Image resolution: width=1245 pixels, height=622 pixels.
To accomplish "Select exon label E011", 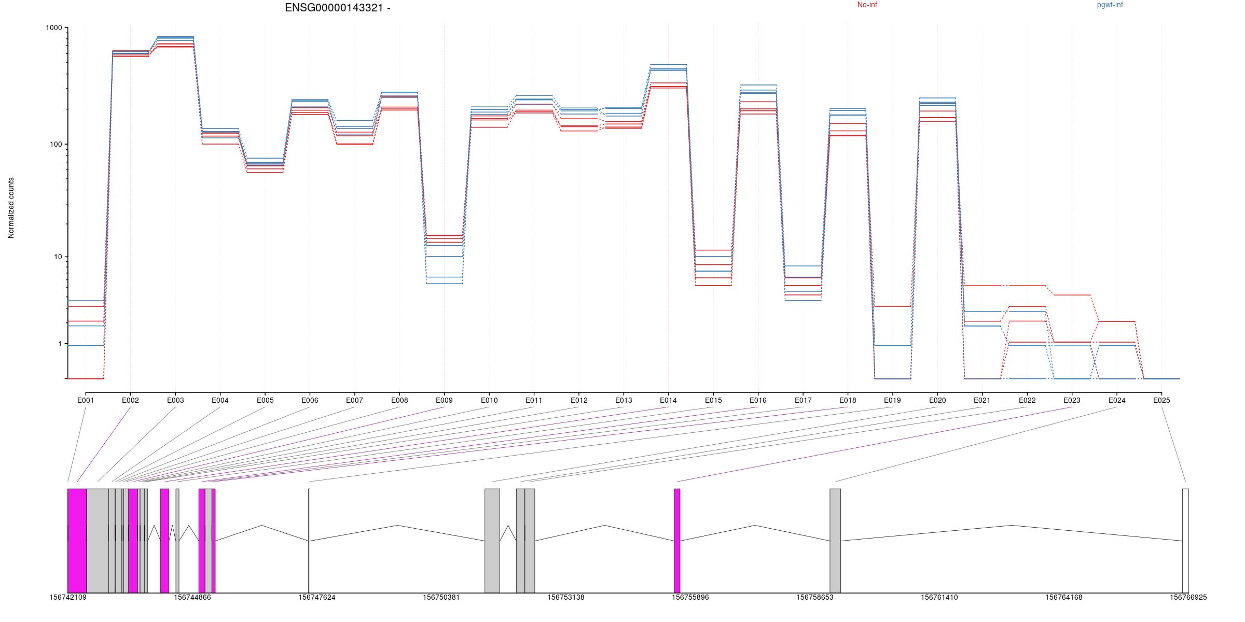I will tap(534, 400).
